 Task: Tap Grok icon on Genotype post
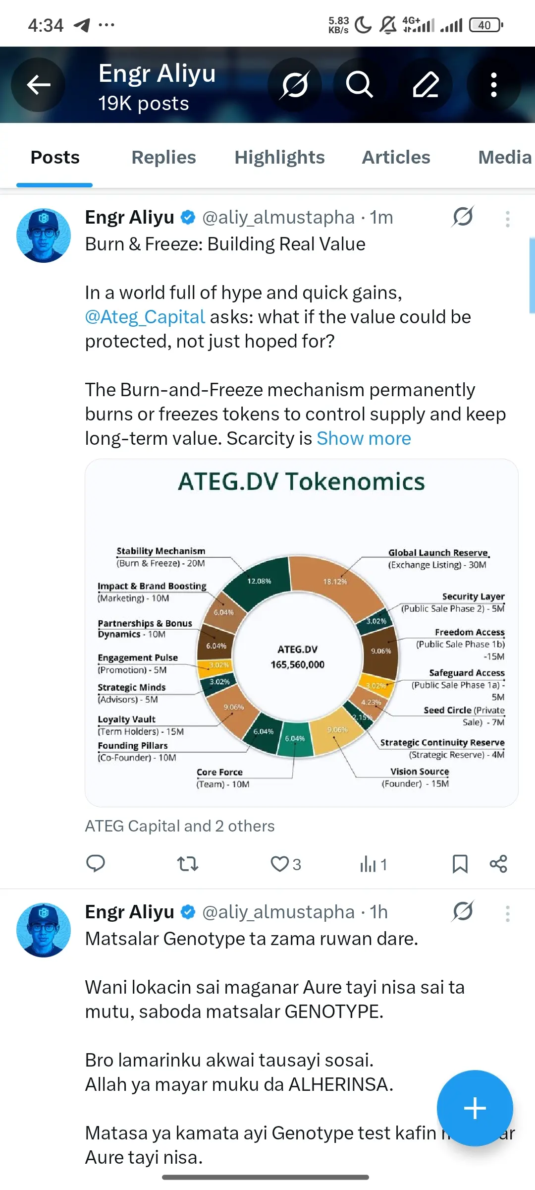(x=463, y=911)
